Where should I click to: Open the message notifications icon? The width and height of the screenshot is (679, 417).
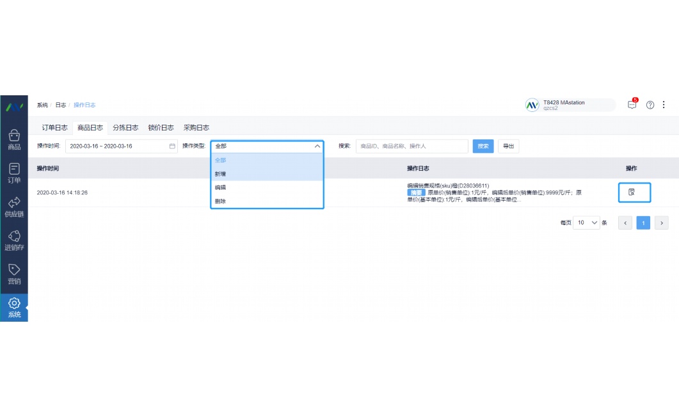click(632, 105)
